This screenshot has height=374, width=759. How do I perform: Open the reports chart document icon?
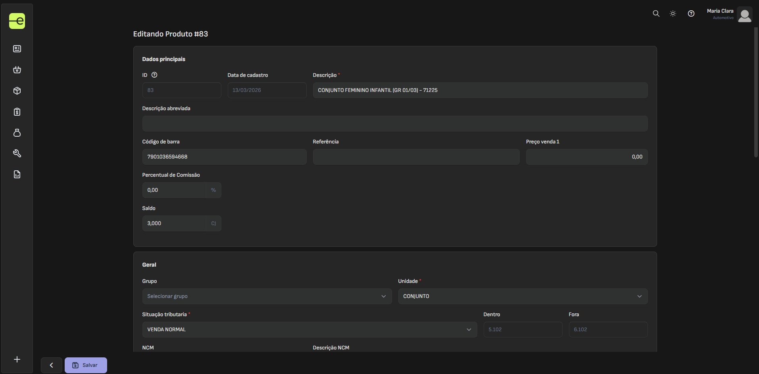pos(17,174)
